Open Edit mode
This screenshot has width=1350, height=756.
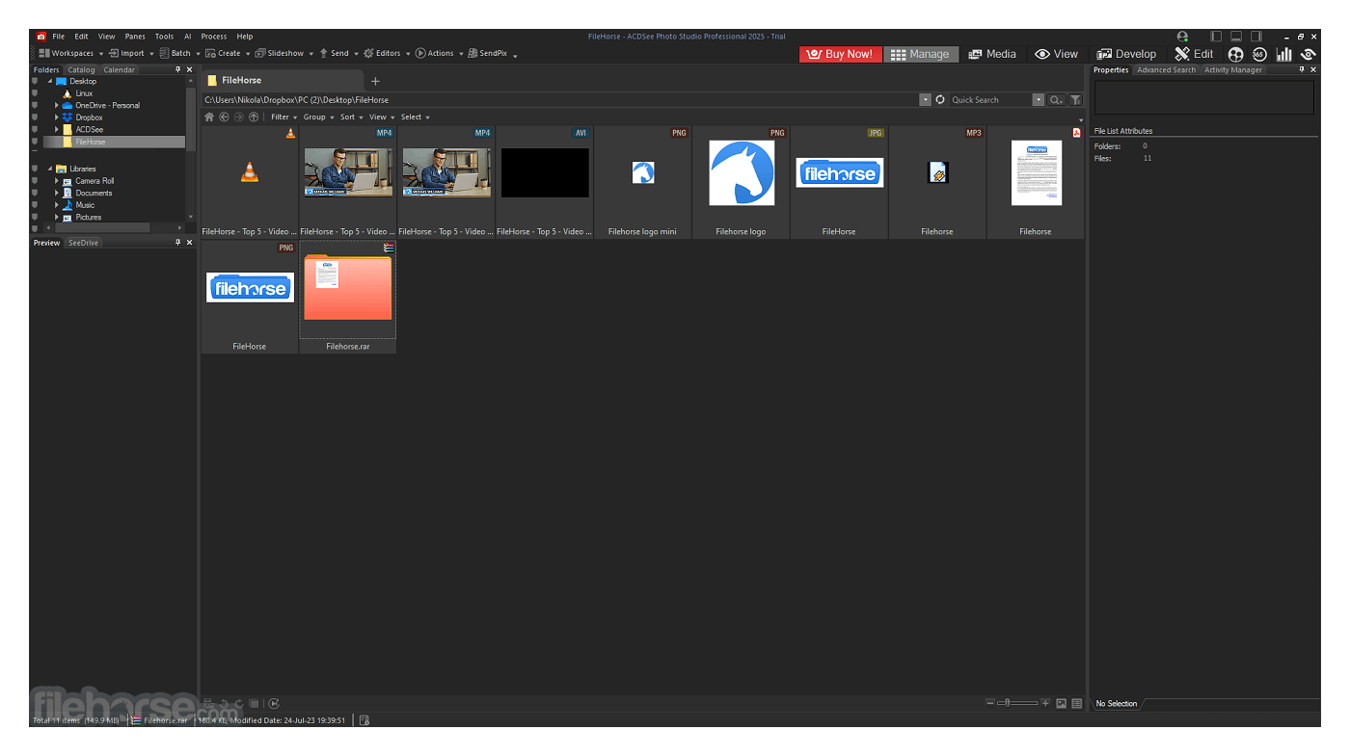tap(1194, 54)
